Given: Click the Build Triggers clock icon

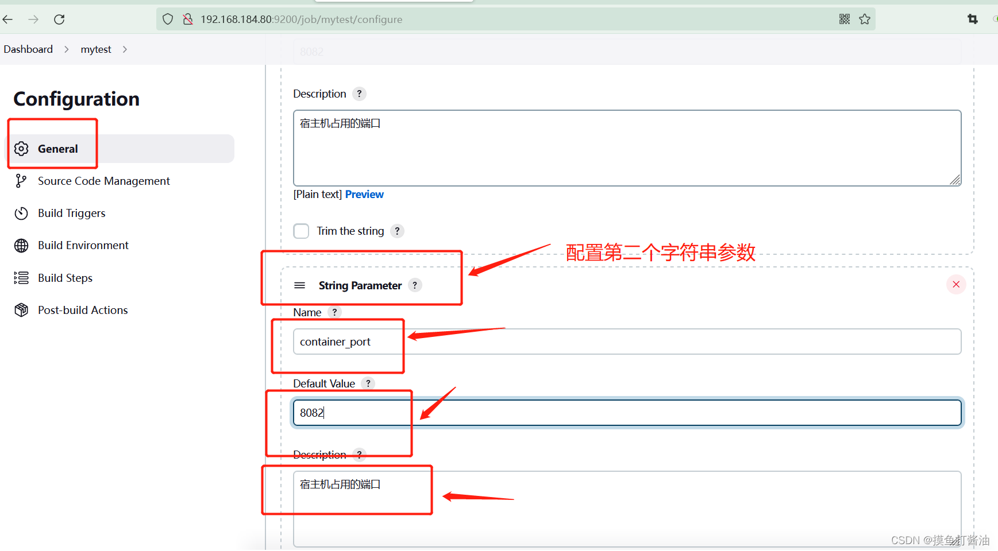Looking at the screenshot, I should 21,214.
